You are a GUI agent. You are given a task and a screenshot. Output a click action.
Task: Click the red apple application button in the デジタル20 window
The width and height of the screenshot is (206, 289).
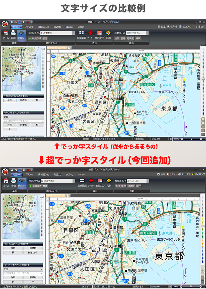tap(5, 24)
